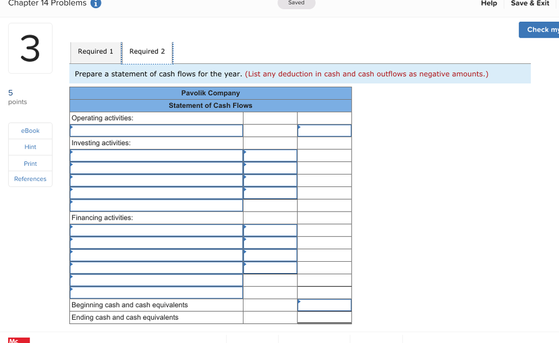The width and height of the screenshot is (559, 343).
Task: Open the Help menu item
Action: [489, 3]
